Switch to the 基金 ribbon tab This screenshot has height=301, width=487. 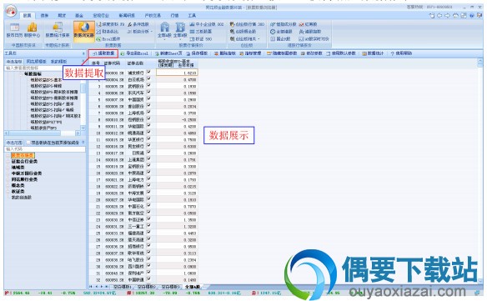point(79,15)
